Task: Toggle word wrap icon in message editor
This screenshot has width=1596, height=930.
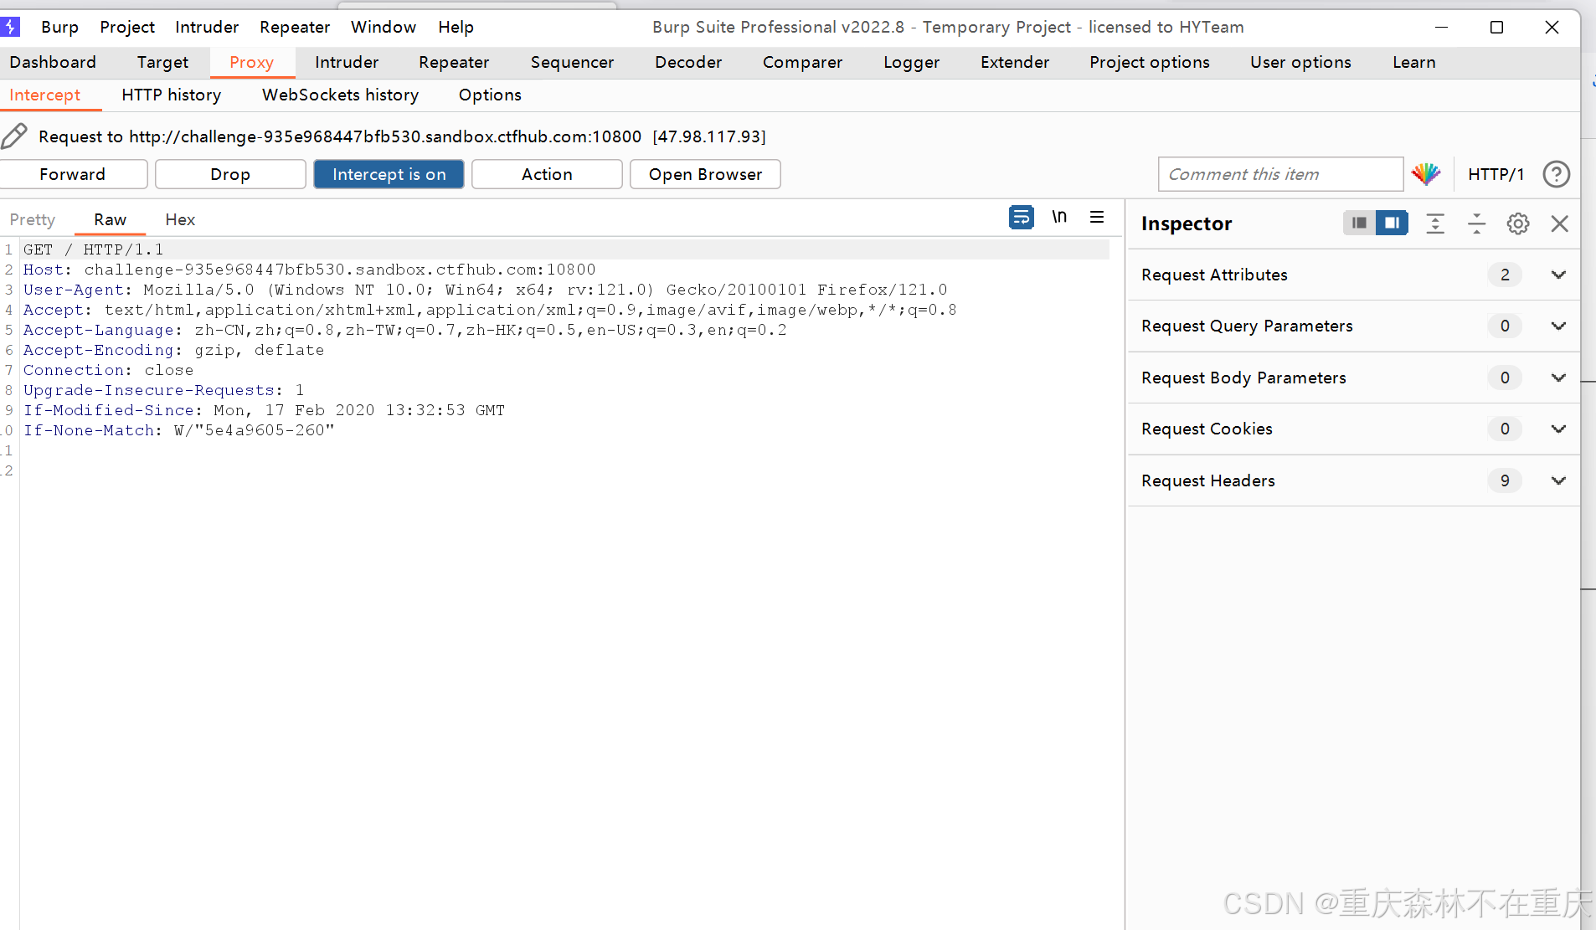Action: 1021,218
